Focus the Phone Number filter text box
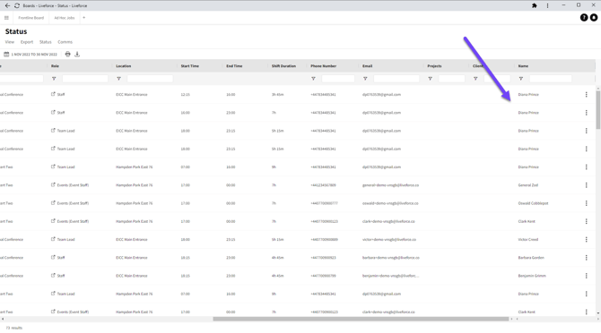Screen dimensions: 601x333 (x=338, y=79)
